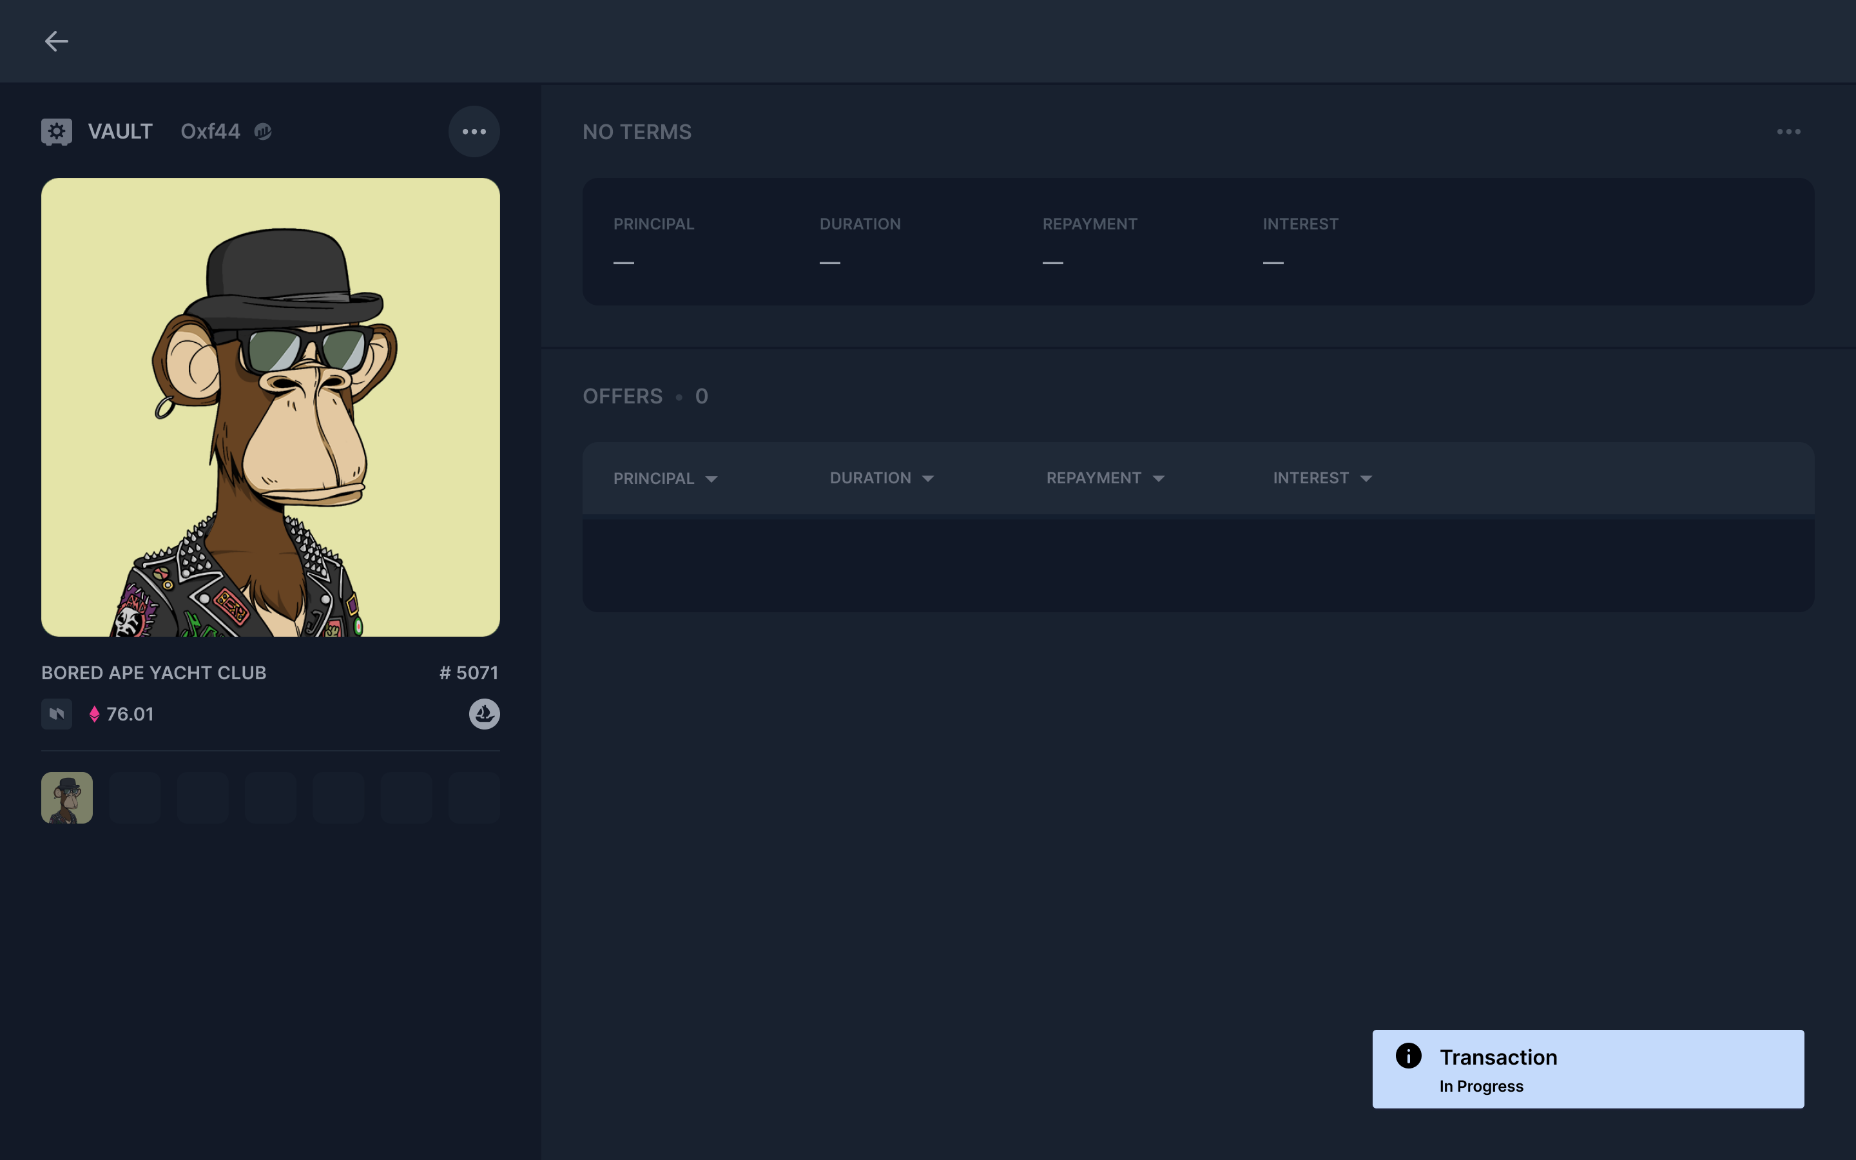The width and height of the screenshot is (1856, 1160).
Task: Click the icon beside 0xf44 address
Action: [x=263, y=132]
